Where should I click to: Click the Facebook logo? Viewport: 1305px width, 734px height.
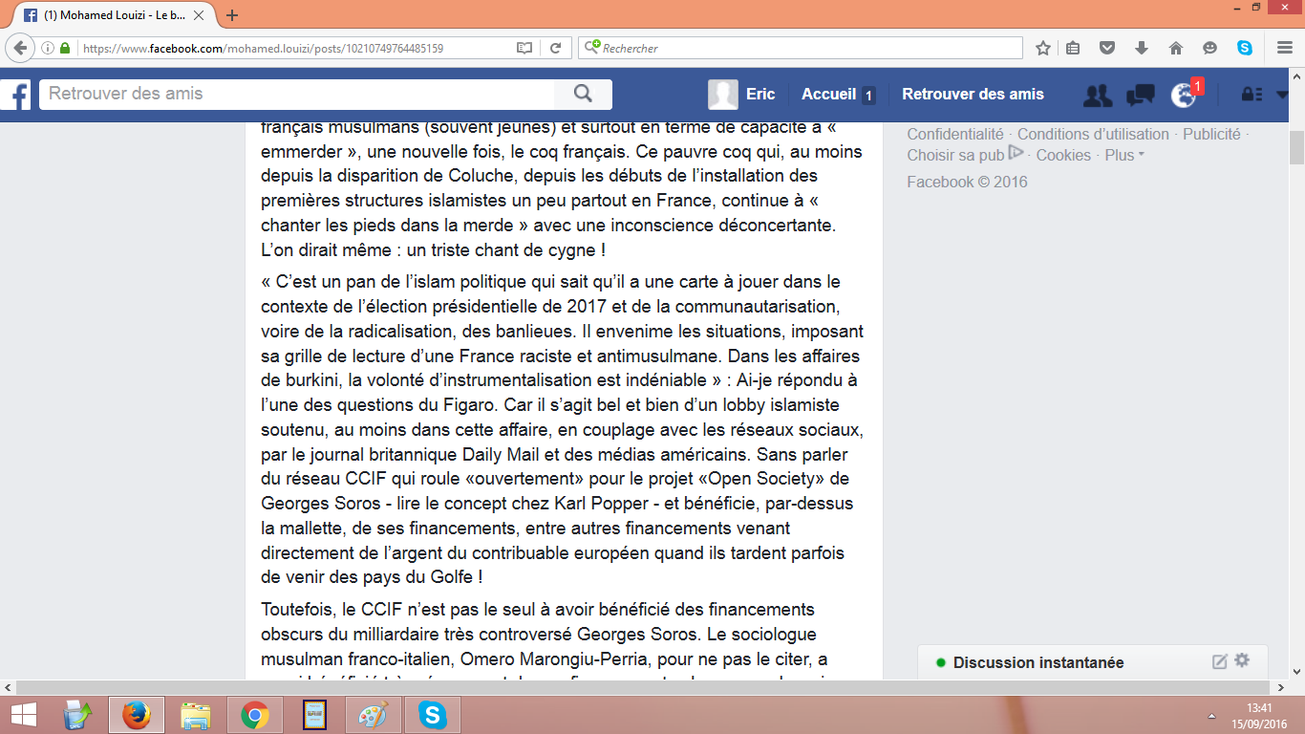[x=15, y=95]
